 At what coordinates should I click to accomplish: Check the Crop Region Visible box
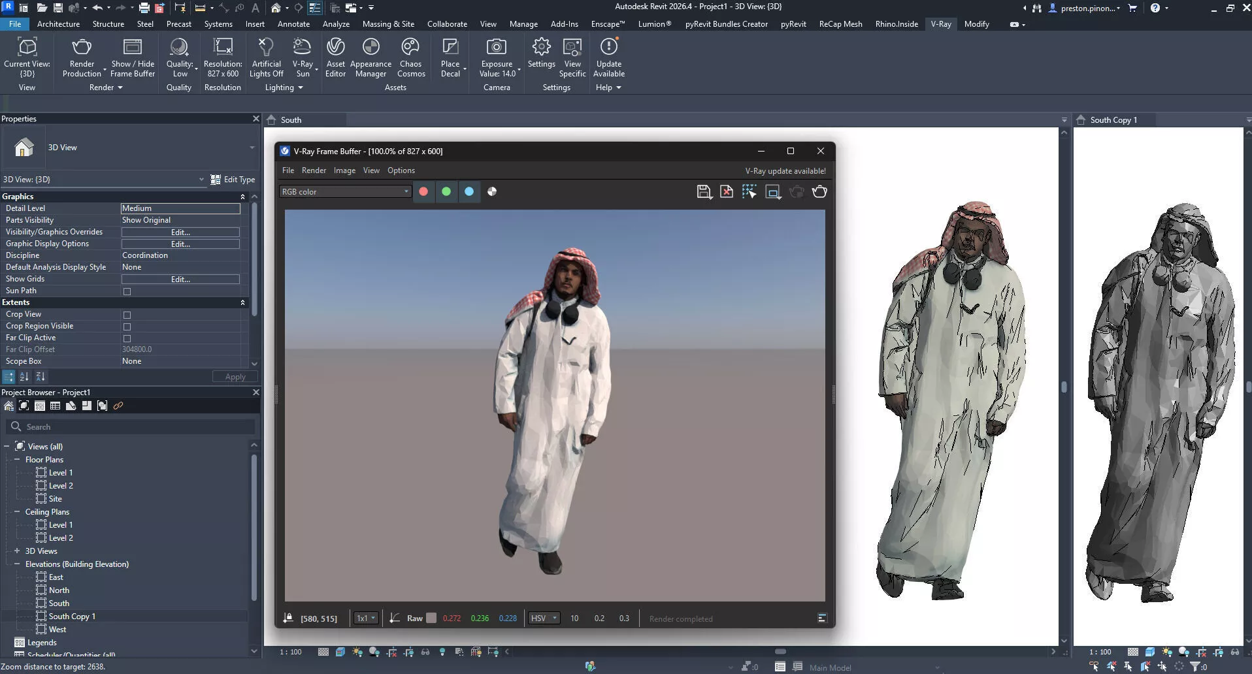[x=127, y=327]
